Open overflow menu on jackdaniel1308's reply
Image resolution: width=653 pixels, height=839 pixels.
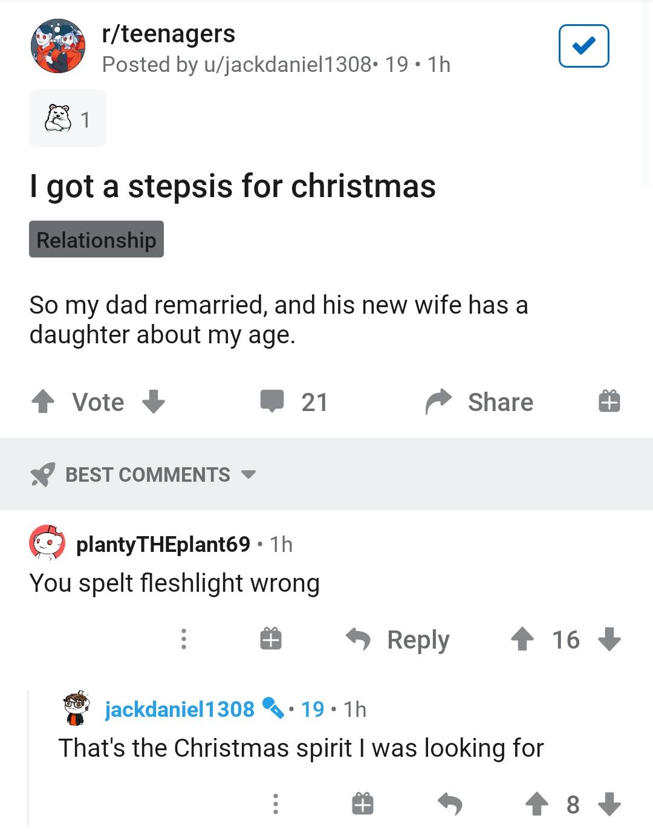click(276, 805)
